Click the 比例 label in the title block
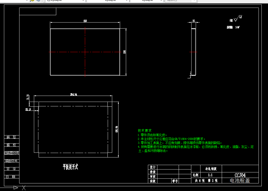Image resolution: width=268 pixels, height=191 pixels. click(196, 175)
